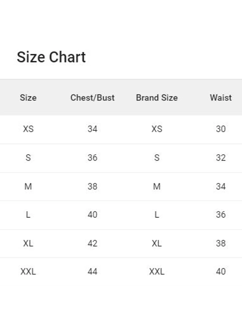This screenshot has height=323, width=242.
Task: Select the XXL brand size cell
Action: point(157,272)
